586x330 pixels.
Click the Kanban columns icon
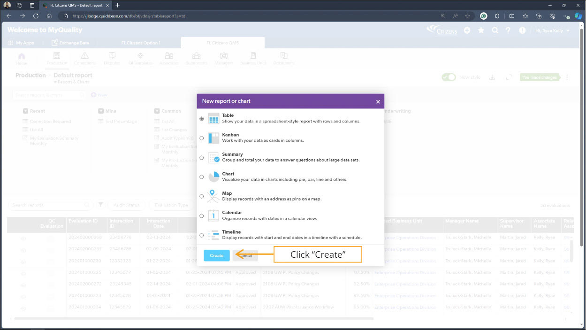(213, 138)
